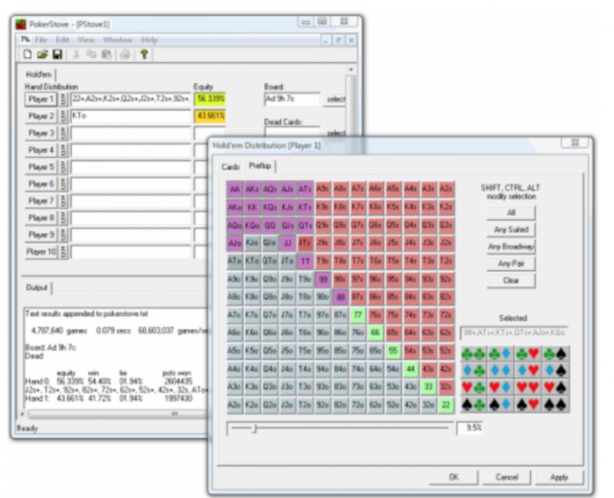Open the distribution editor icon beside Player 2

[x=62, y=116]
